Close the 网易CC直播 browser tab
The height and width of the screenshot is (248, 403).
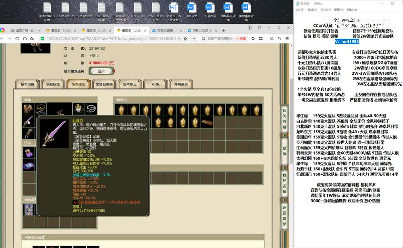pyautogui.click(x=181, y=30)
